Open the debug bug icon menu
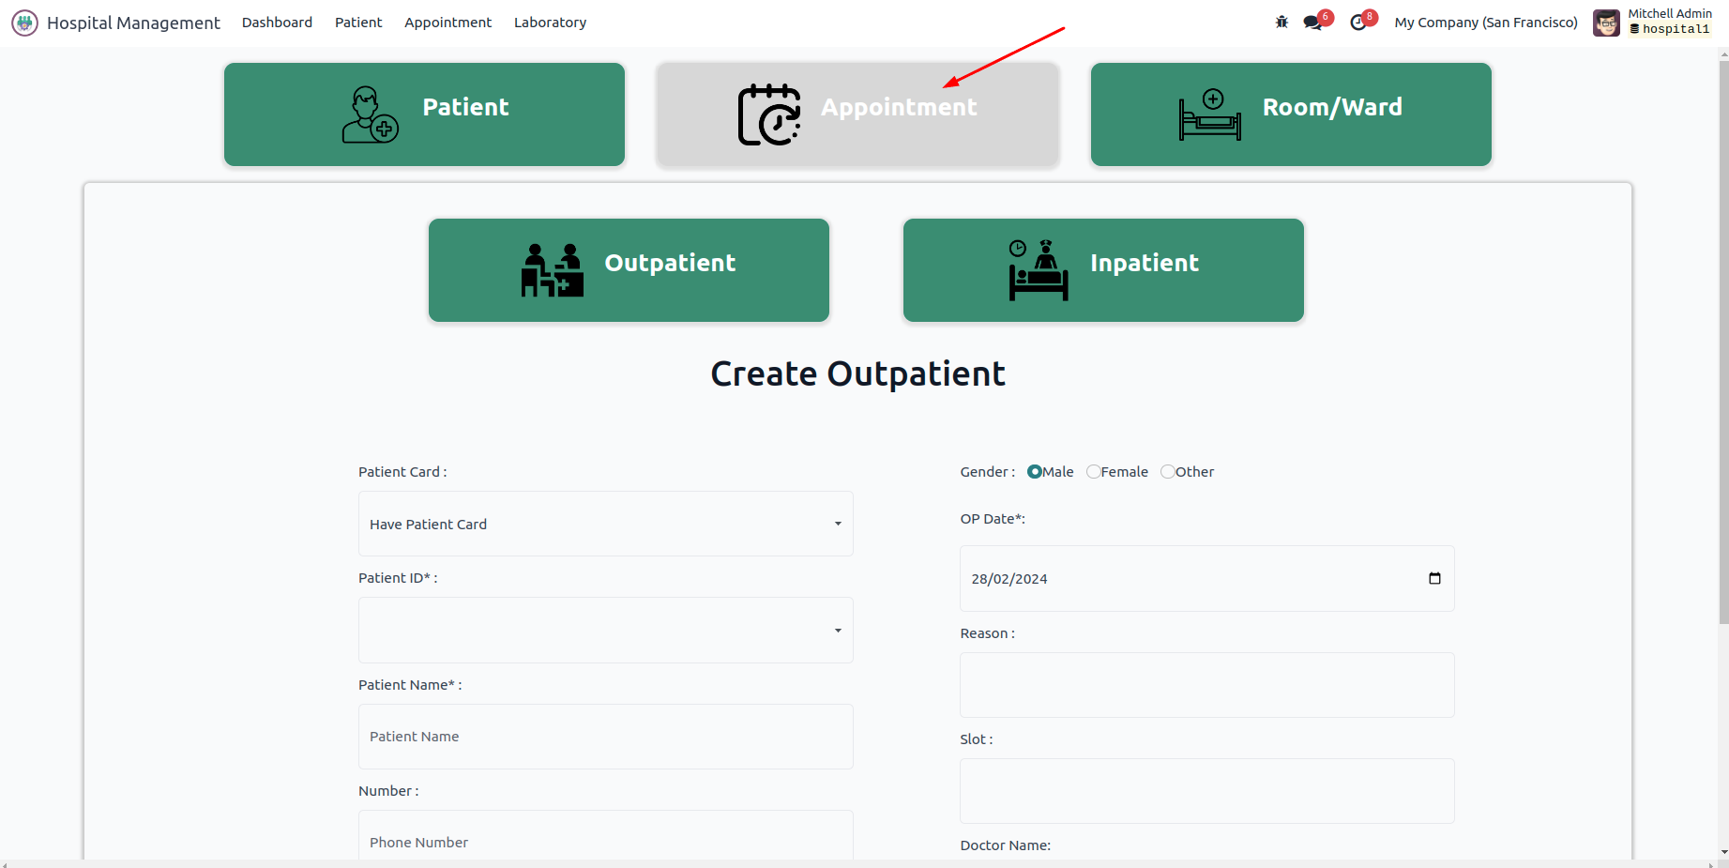Image resolution: width=1729 pixels, height=868 pixels. (x=1282, y=23)
